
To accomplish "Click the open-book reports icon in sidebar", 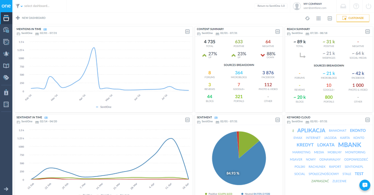I will (x=6, y=66).
